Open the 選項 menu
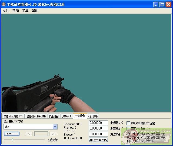This screenshot has height=146, width=173. (x=15, y=11)
